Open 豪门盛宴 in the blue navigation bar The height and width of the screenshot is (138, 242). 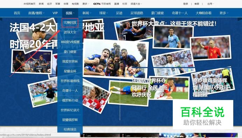point(157,13)
